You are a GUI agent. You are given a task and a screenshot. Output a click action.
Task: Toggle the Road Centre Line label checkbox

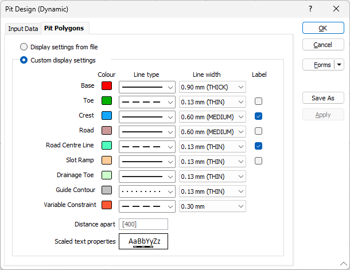tap(259, 146)
